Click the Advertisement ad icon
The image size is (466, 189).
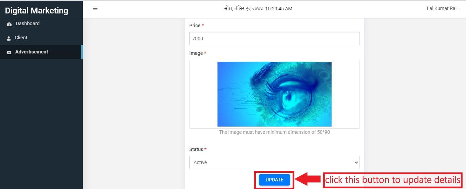pyautogui.click(x=9, y=52)
